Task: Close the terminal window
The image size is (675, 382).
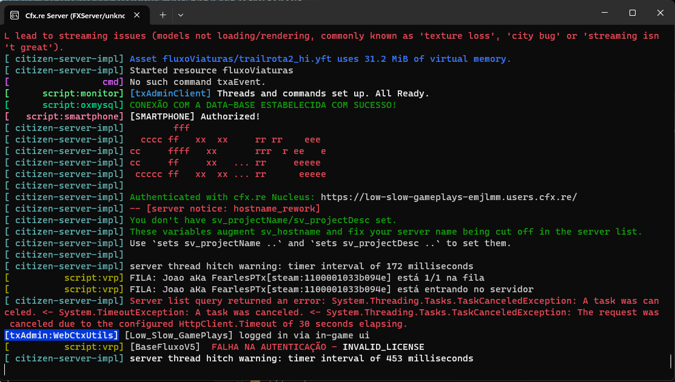Action: 660,13
